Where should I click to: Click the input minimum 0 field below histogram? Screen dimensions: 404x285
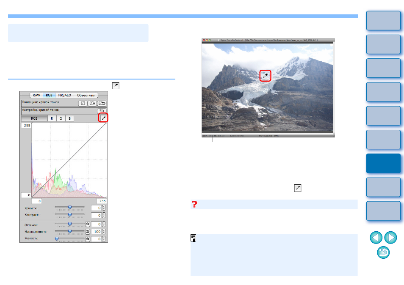tap(36, 201)
